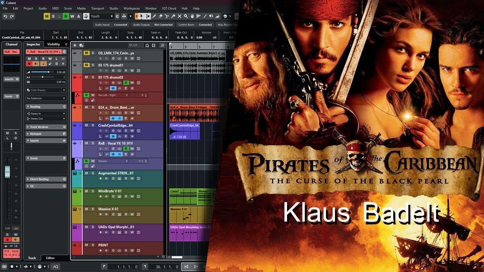Disable Read automation on 03 175 drums02
The height and width of the screenshot is (272, 484).
126,83
